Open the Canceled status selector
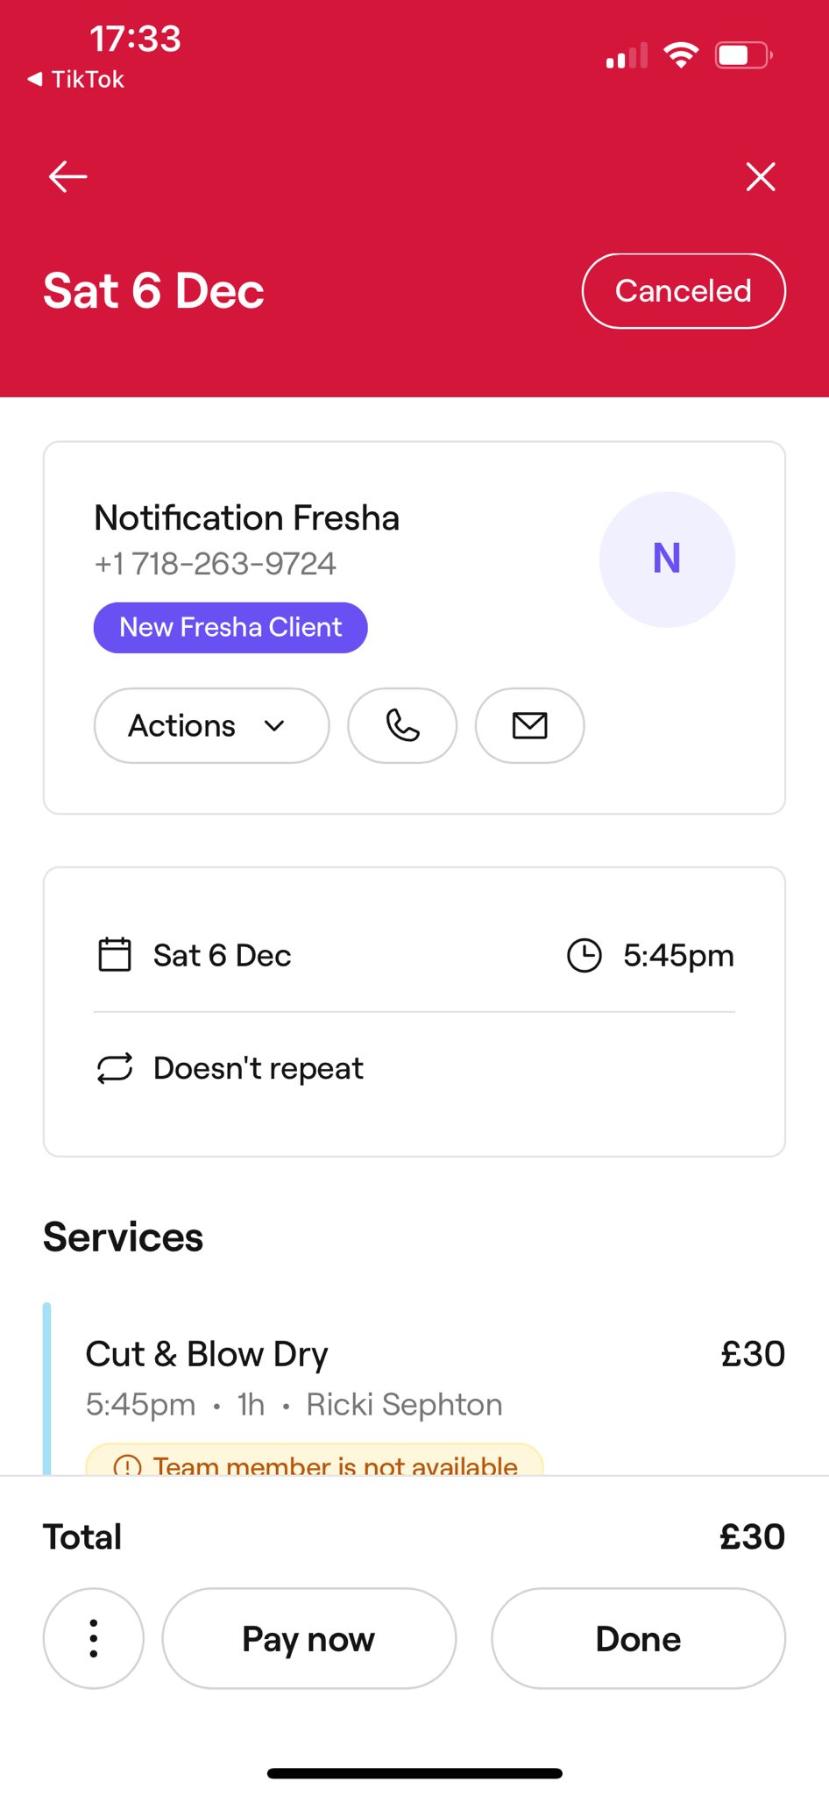 click(x=684, y=291)
